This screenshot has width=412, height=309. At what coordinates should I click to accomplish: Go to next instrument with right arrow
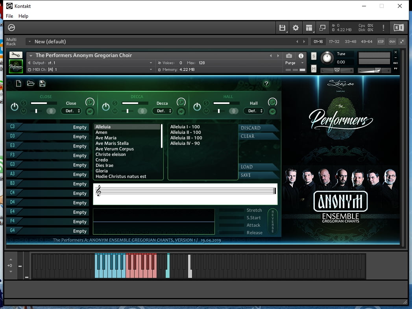[278, 56]
